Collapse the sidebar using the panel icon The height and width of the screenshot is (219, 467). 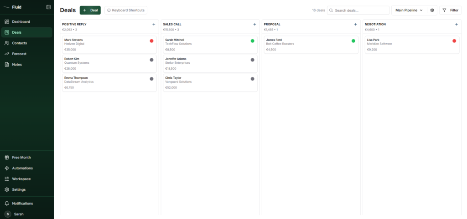48,7
